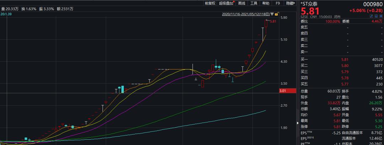
Task: Open the 帮助 help menu
Action: point(266,3)
